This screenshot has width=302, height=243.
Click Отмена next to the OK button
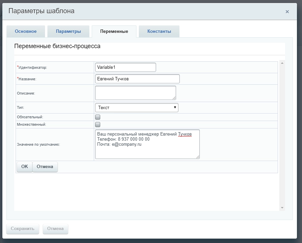[x=45, y=167]
